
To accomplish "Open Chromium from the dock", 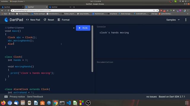I will click(x=10, y=103).
